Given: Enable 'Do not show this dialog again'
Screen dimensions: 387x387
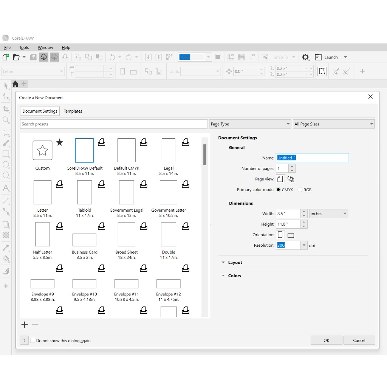Looking at the screenshot, I should pyautogui.click(x=33, y=341).
